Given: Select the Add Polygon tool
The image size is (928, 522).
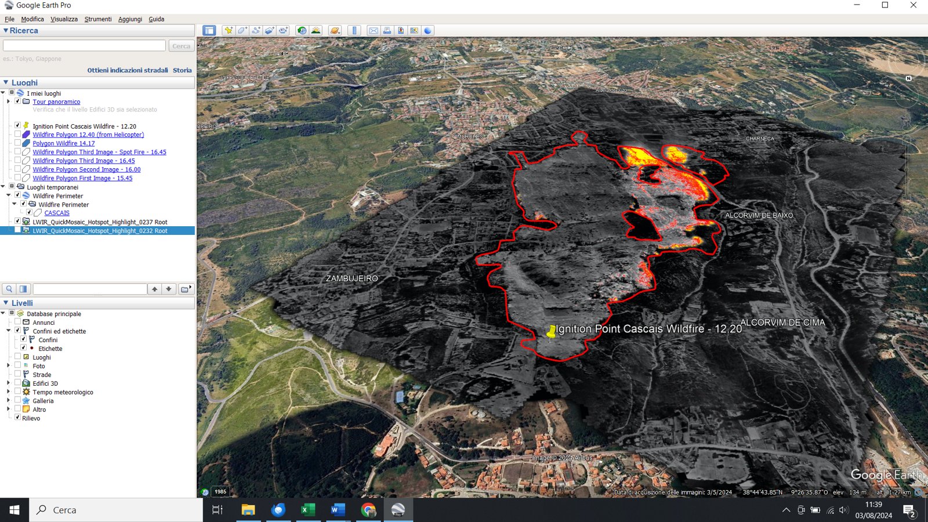Looking at the screenshot, I should [242, 31].
